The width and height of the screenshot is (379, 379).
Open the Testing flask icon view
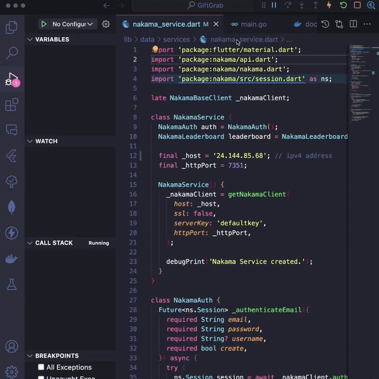[11, 285]
